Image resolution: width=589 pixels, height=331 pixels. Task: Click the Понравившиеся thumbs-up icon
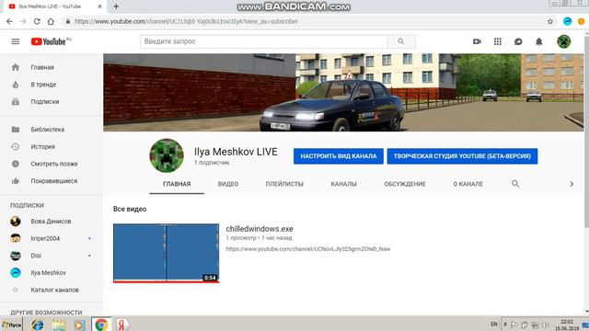(16, 181)
